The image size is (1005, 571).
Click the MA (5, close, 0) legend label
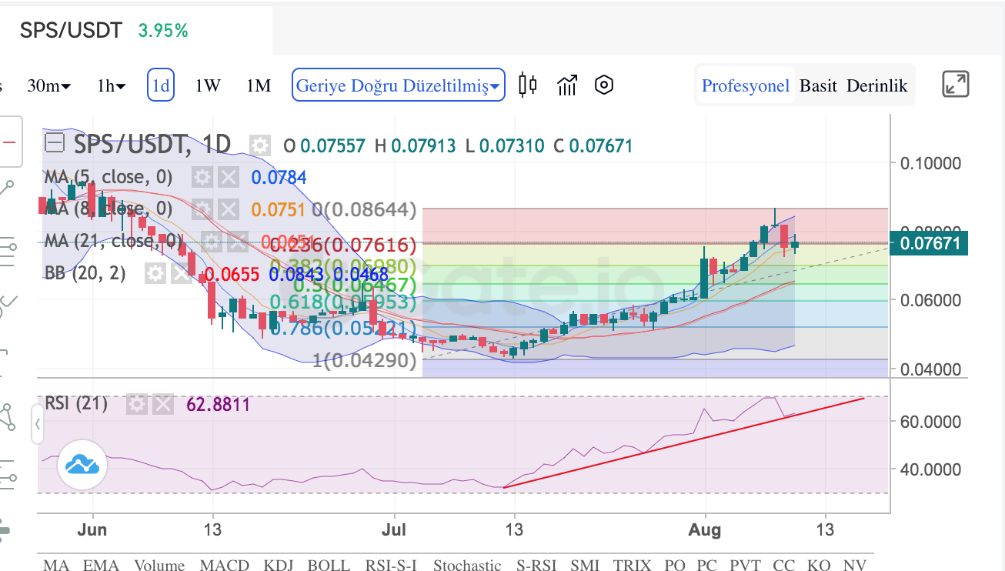pos(109,178)
